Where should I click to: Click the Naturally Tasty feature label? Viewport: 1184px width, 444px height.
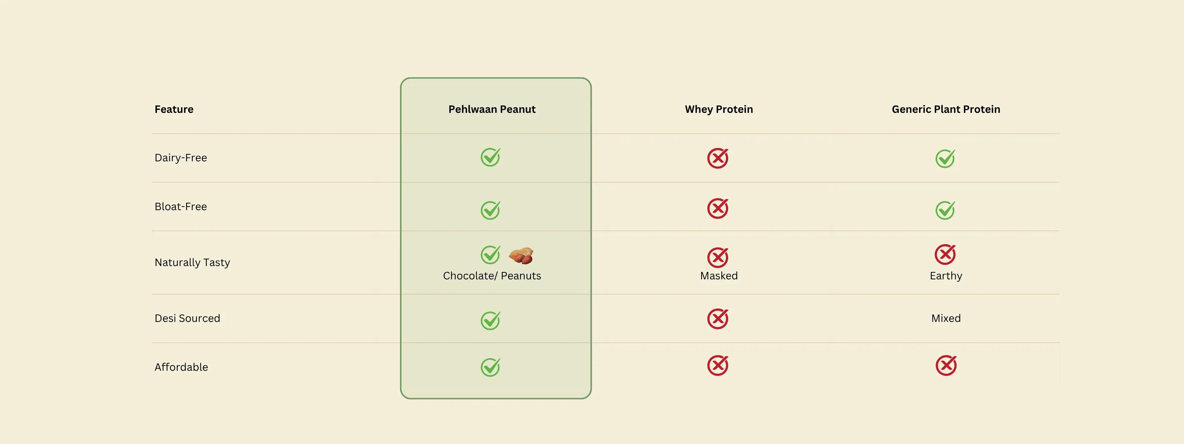(x=192, y=262)
